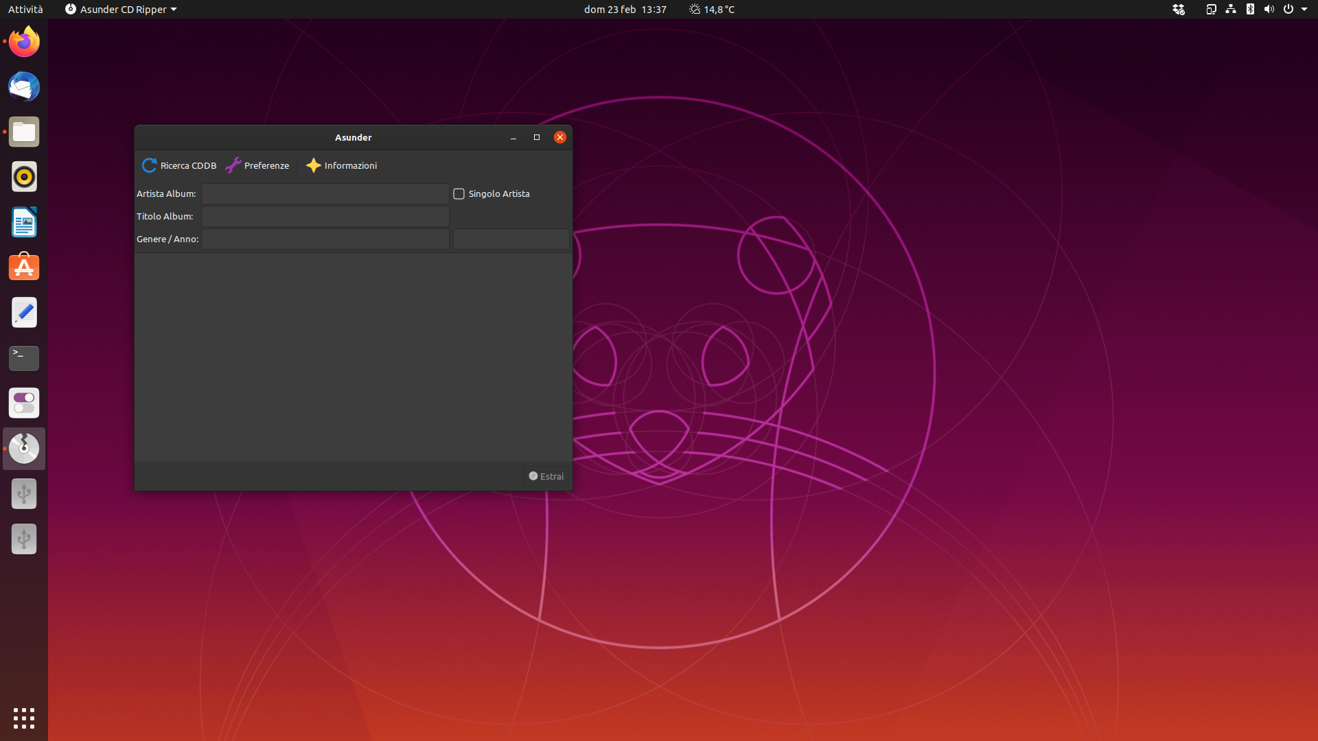The height and width of the screenshot is (741, 1318).
Task: Open the Terminal from the dock
Action: click(24, 358)
